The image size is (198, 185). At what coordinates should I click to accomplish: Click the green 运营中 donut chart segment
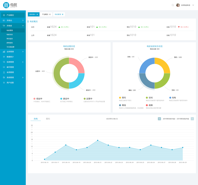click(57, 73)
